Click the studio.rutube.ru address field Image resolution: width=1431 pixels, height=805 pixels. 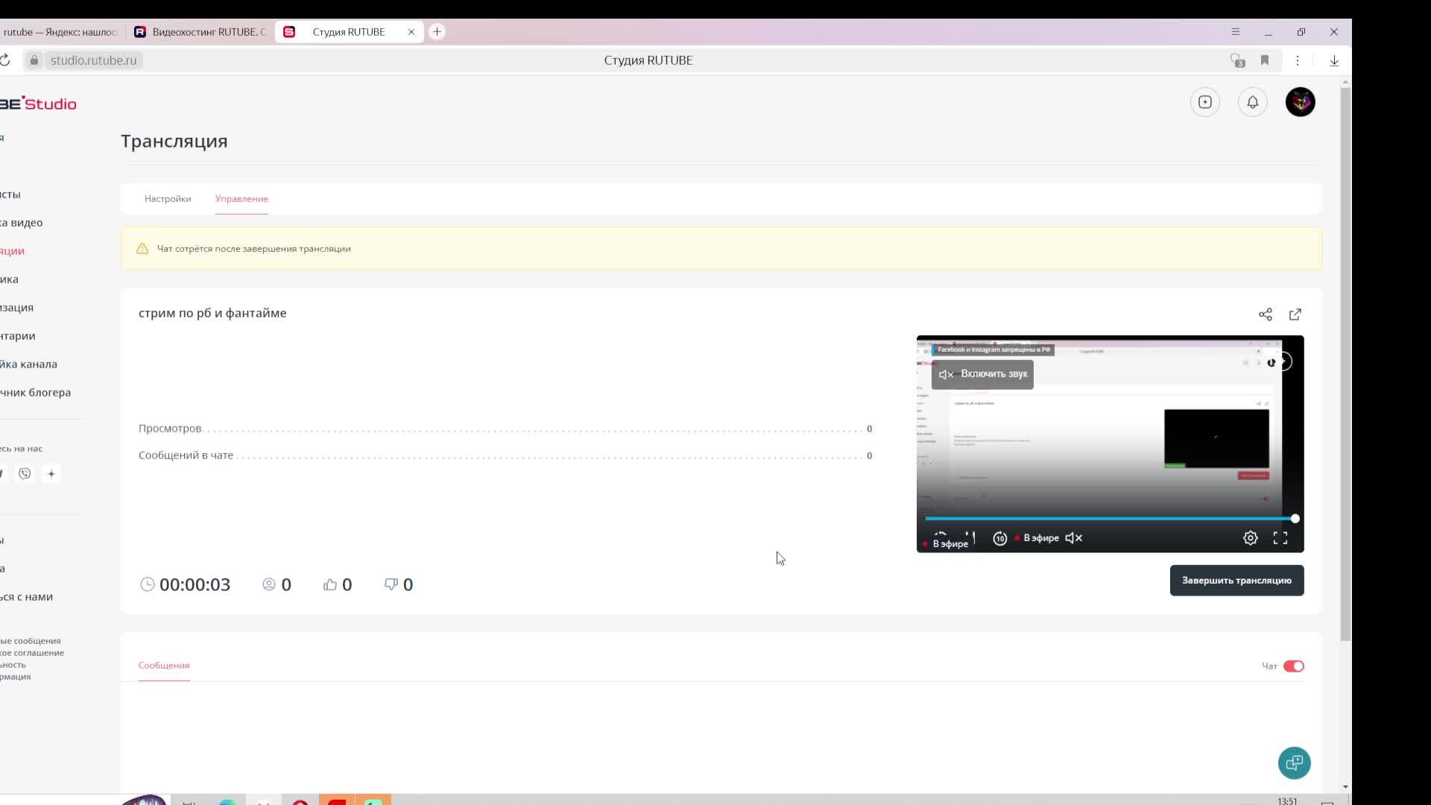pyautogui.click(x=93, y=60)
